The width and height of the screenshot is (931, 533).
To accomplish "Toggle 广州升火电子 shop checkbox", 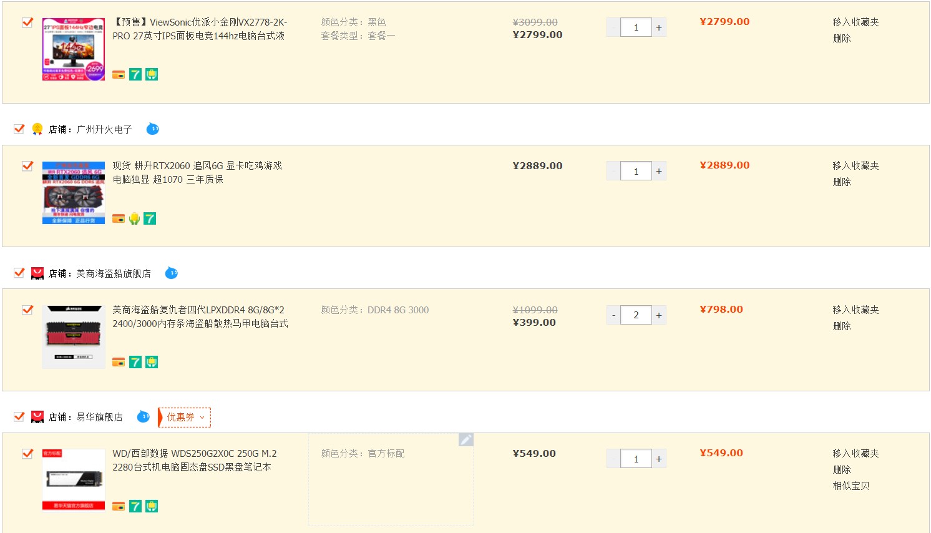I will point(19,129).
